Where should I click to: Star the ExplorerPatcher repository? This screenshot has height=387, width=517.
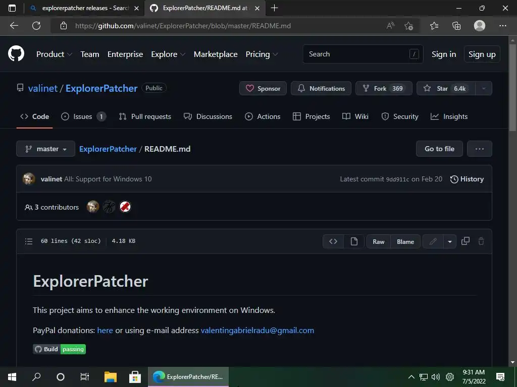point(446,88)
